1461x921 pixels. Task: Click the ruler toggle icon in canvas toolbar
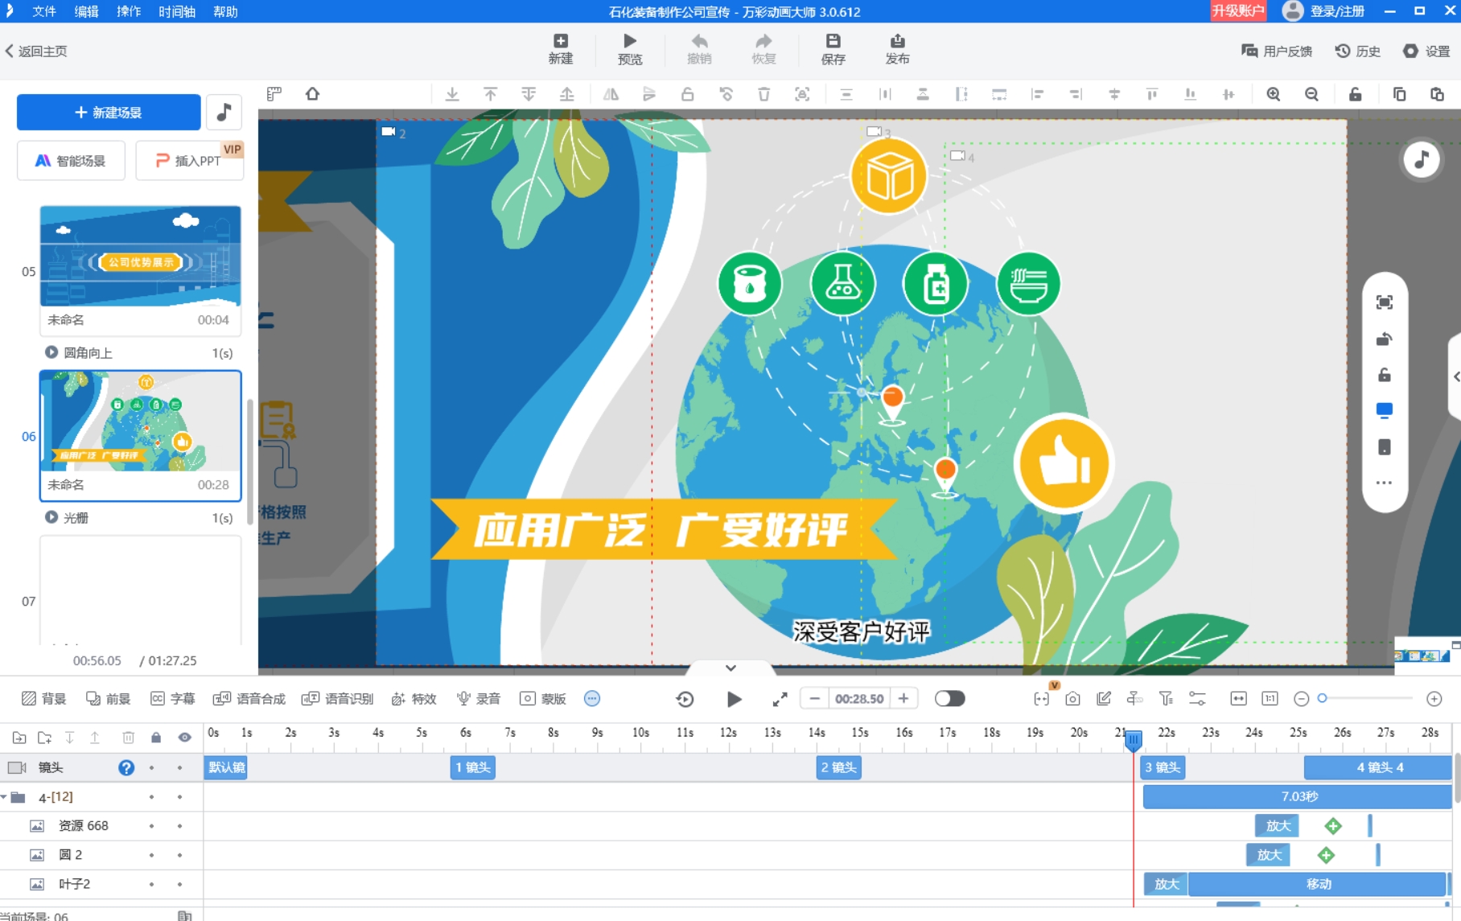(274, 94)
